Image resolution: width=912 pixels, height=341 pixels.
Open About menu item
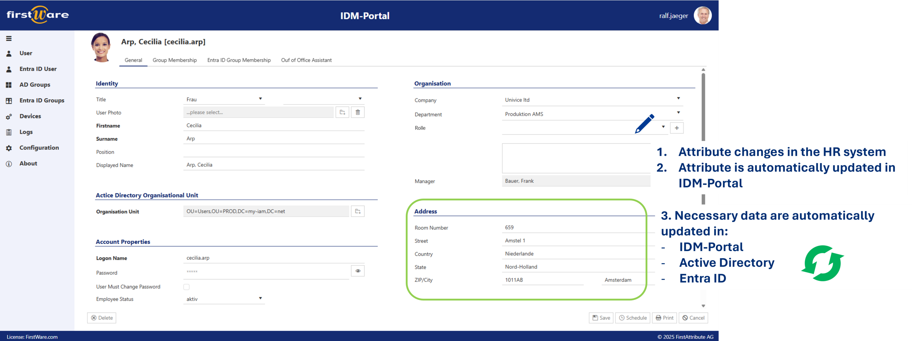(x=28, y=163)
